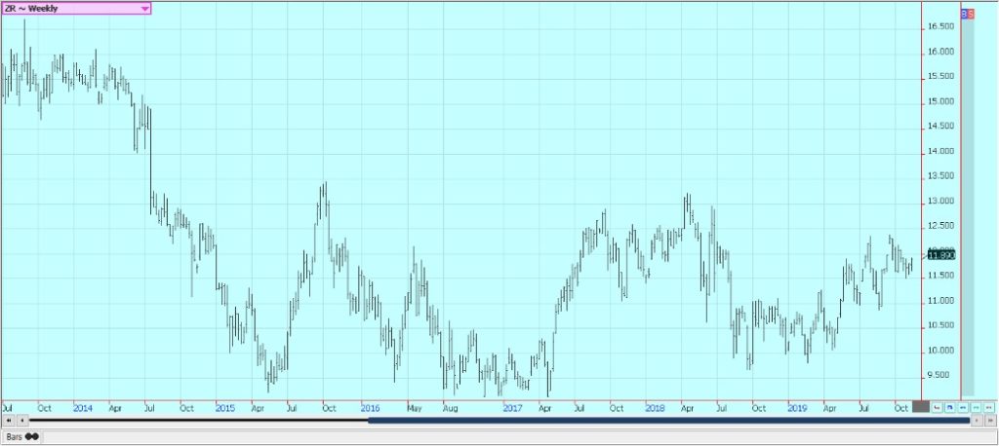
Task: Click the fourth small icon in bottom-right row
Action: (x=976, y=407)
